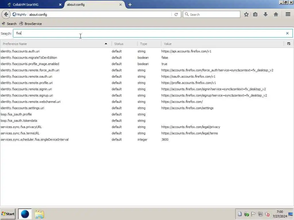
Task: Open the BrowService bookmark
Action: point(30,24)
